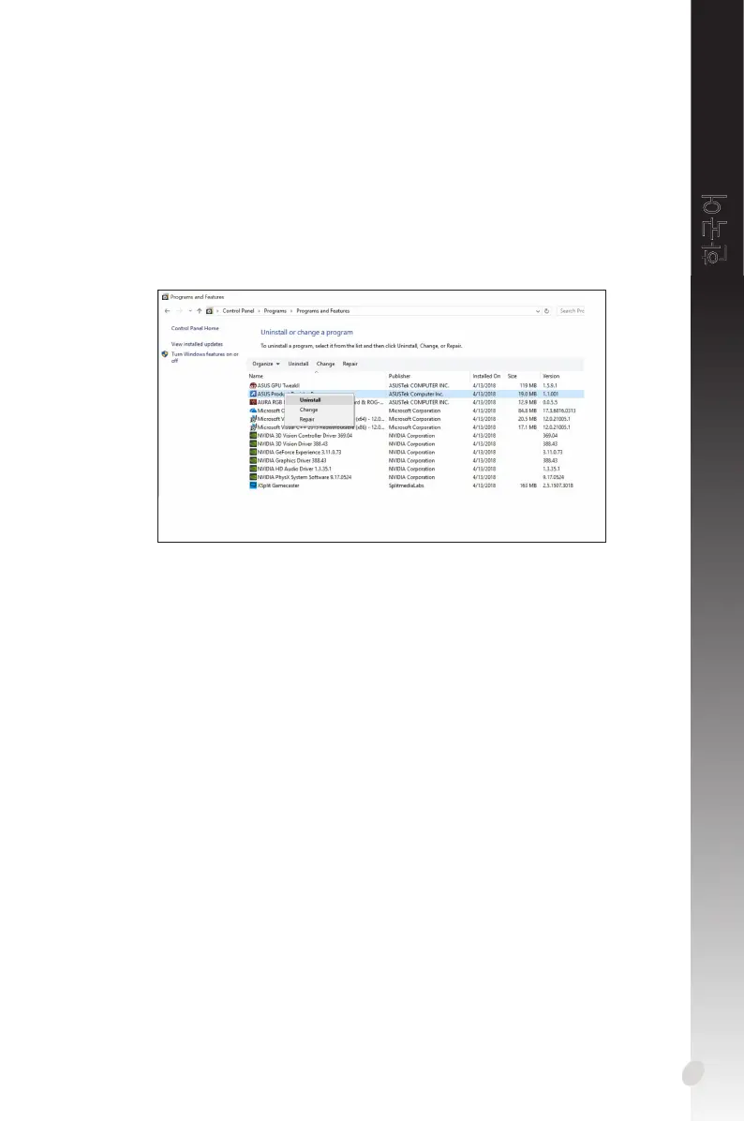
Task: Click the NVIDIA 3D Vision Controller Driver icon
Action: point(253,436)
